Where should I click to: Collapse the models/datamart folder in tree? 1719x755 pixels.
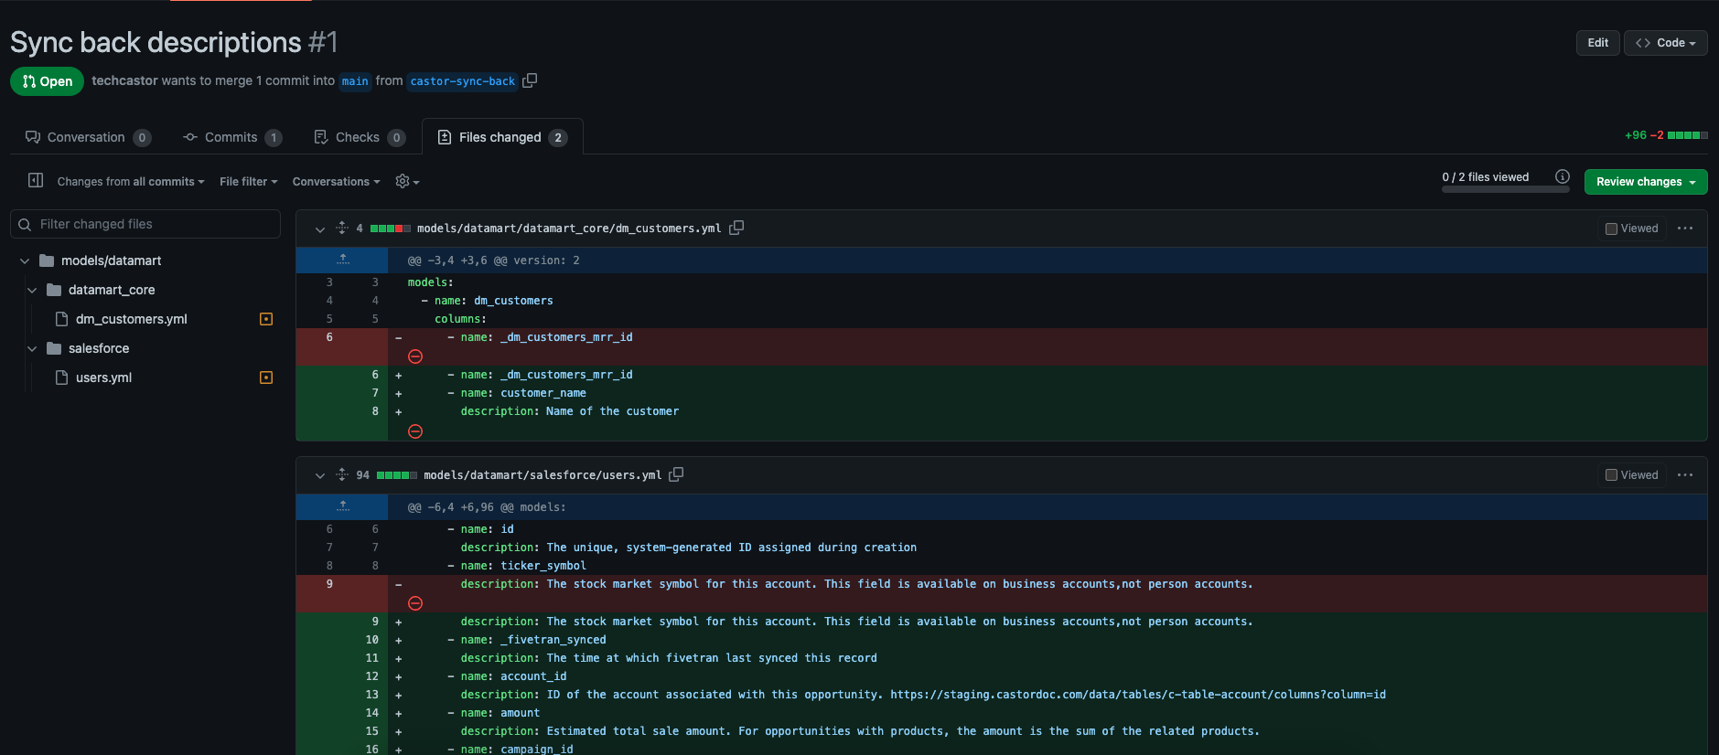pyautogui.click(x=25, y=261)
